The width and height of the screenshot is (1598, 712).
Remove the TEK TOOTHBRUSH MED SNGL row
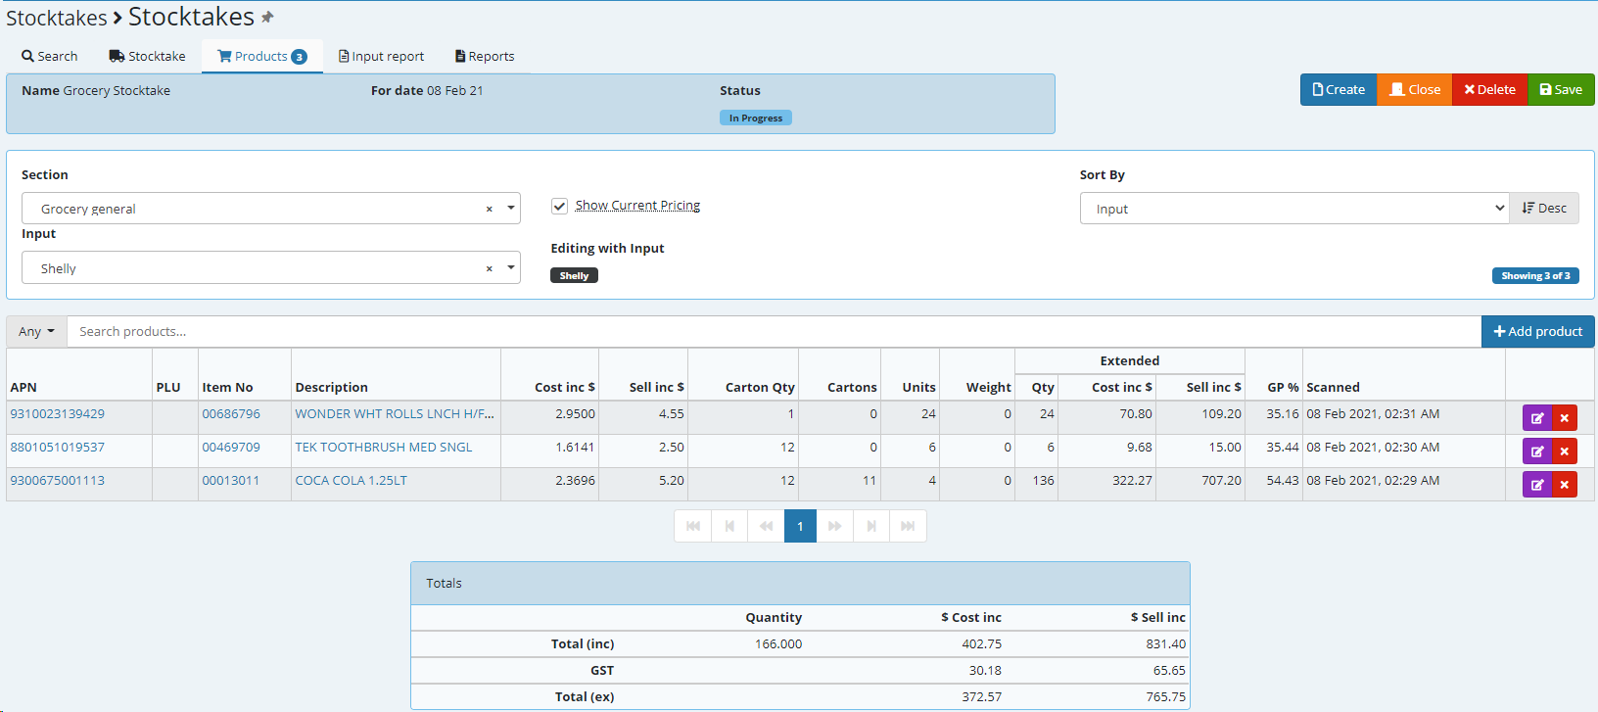point(1565,451)
